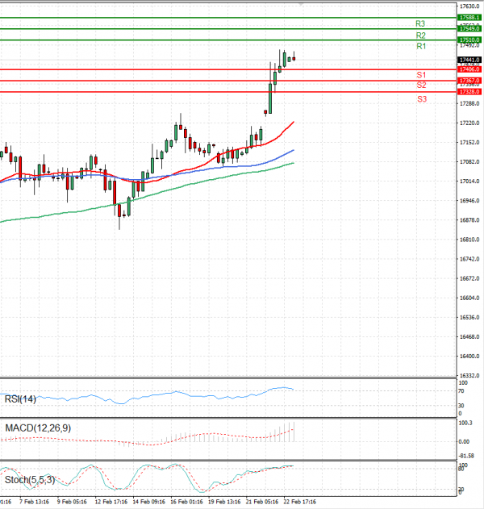Click the 17082.0 price axis value
The image size is (484, 509).
(x=469, y=161)
